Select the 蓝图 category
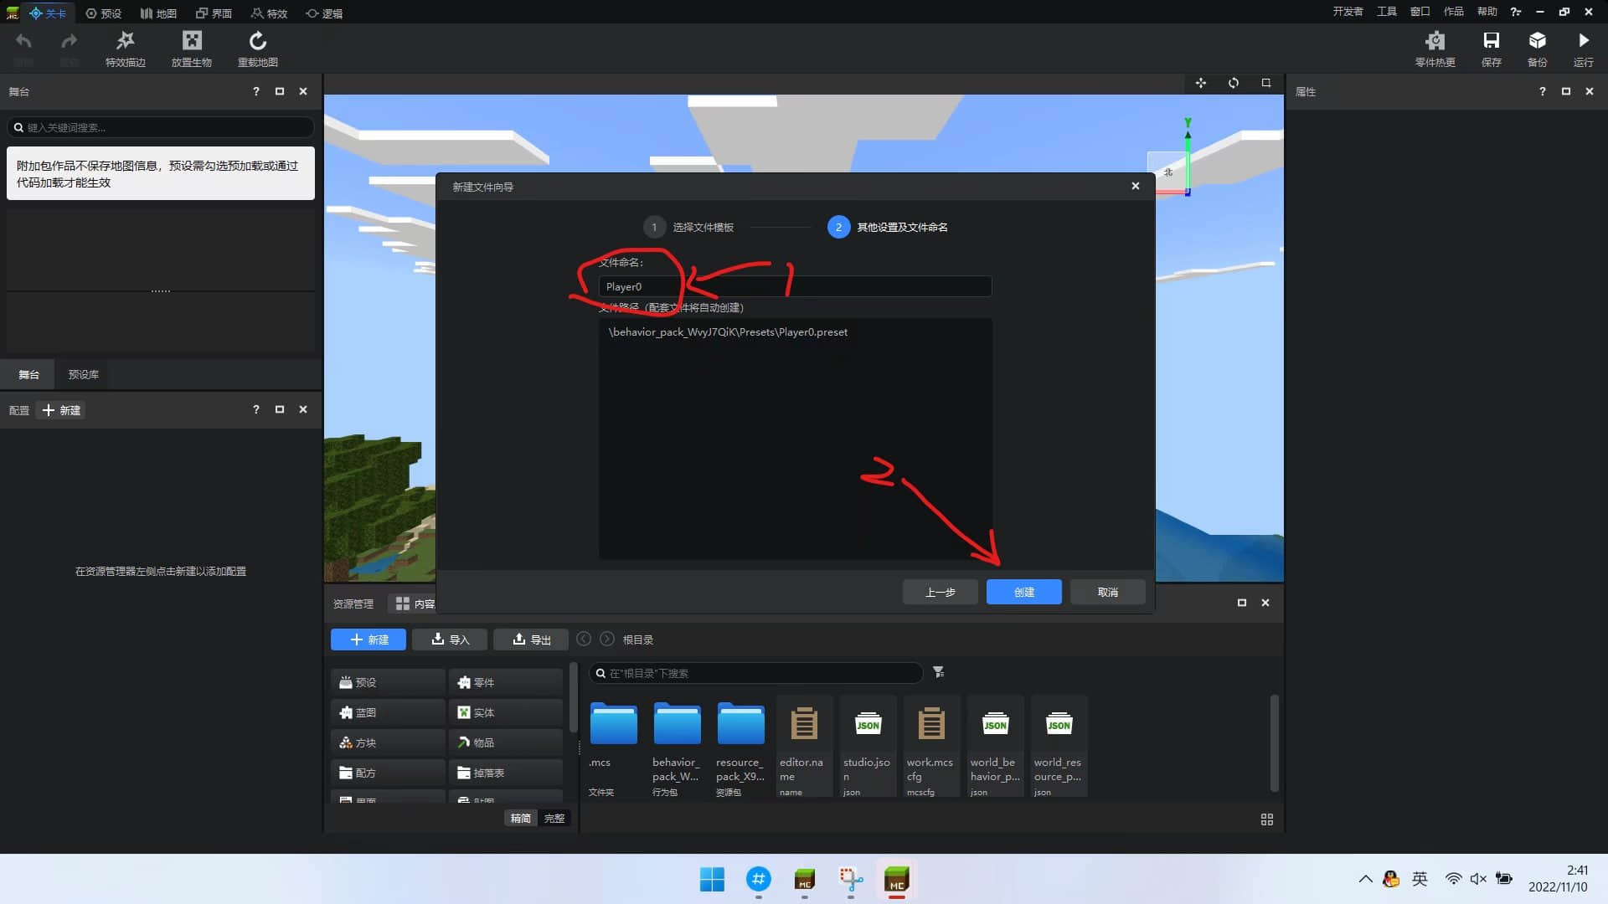The image size is (1608, 904). (388, 712)
